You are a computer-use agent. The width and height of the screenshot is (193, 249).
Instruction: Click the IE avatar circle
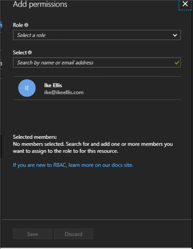click(x=27, y=88)
